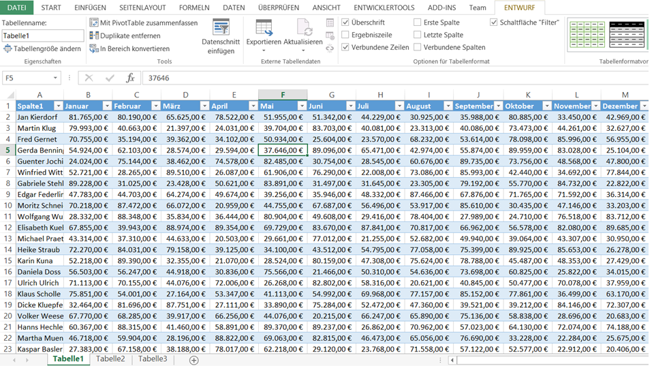
Task: Open the insert function fx button
Action: [x=130, y=78]
